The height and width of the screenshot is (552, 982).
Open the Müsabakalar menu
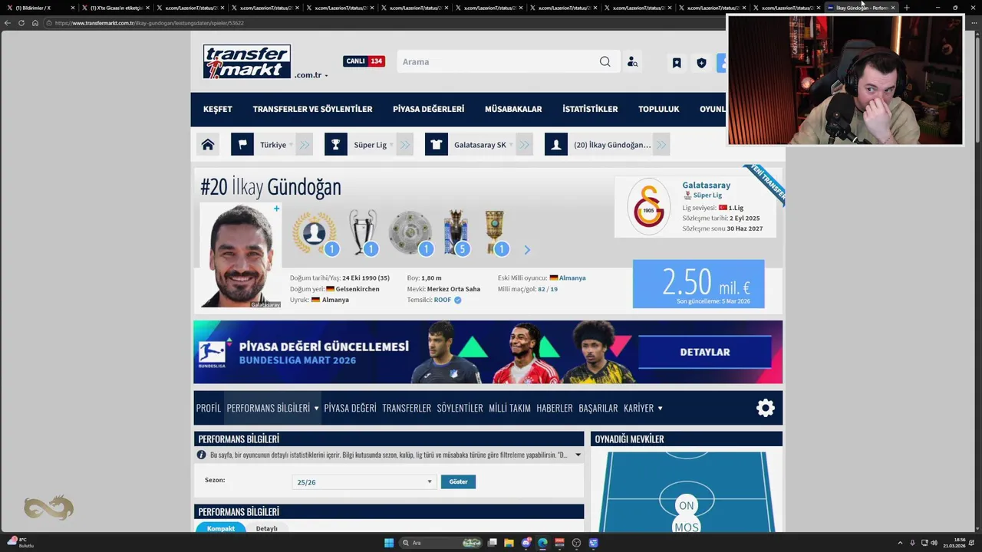click(x=513, y=109)
